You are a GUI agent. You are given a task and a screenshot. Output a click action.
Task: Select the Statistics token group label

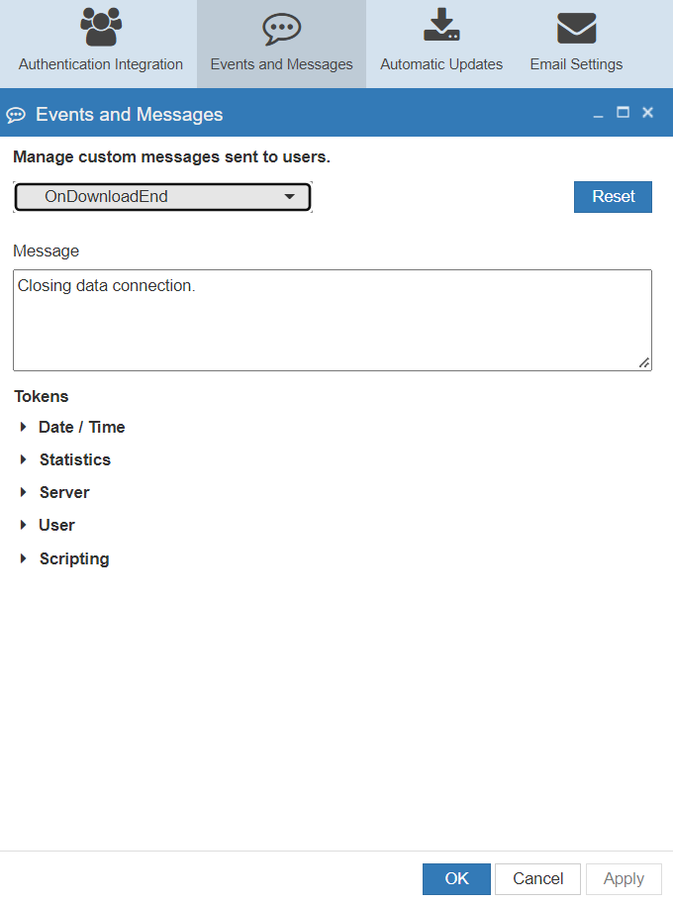[75, 459]
